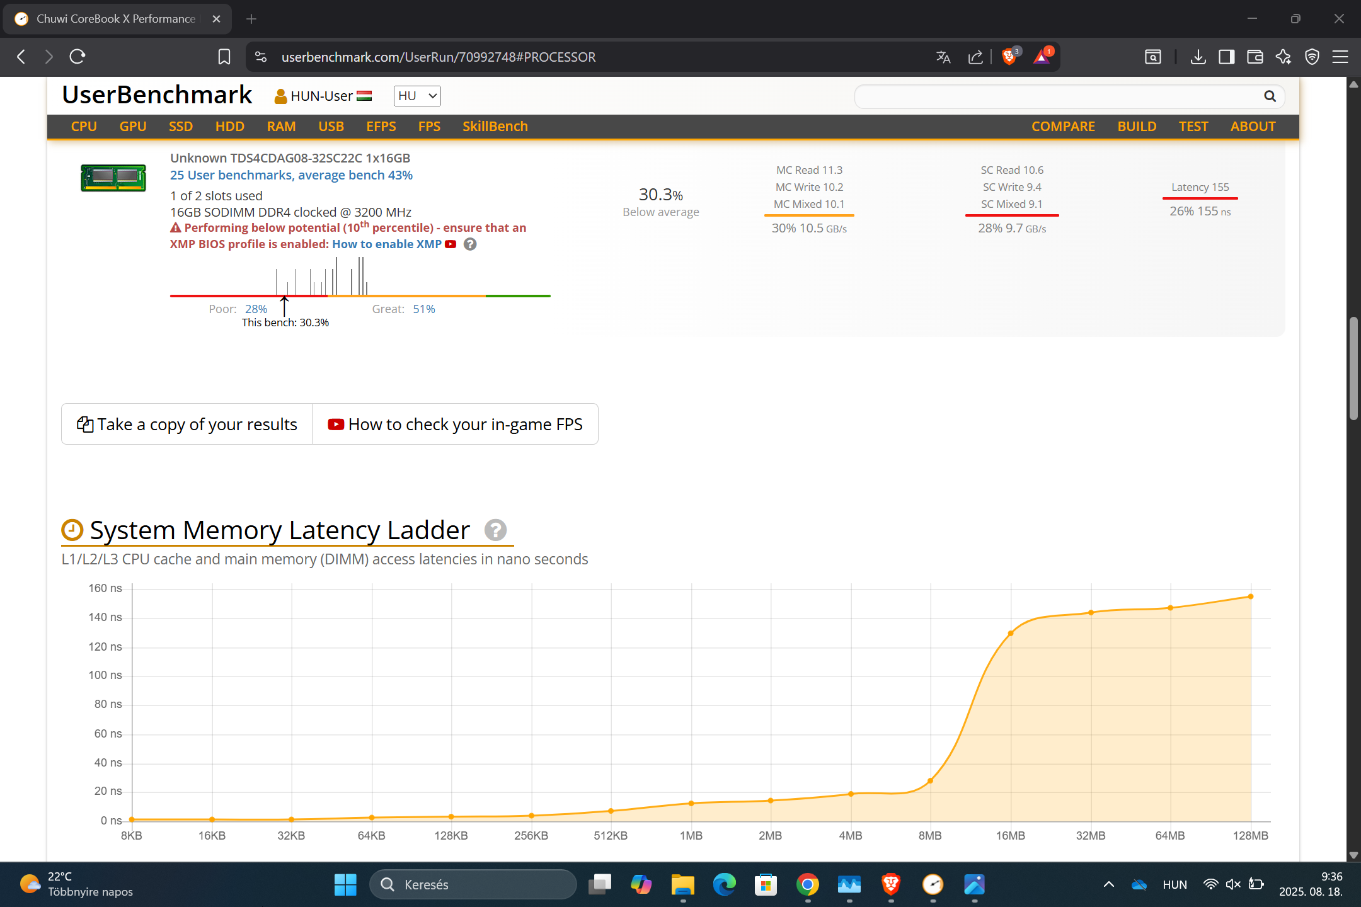Open How to enable XMP link
The height and width of the screenshot is (907, 1361).
point(387,244)
